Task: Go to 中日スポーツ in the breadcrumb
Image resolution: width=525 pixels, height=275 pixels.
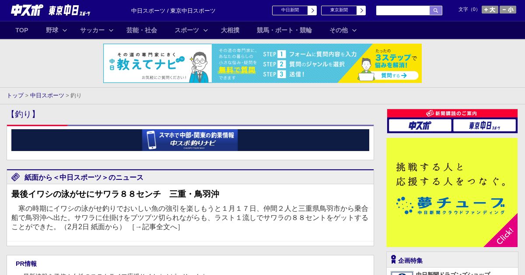Action: click(x=47, y=95)
